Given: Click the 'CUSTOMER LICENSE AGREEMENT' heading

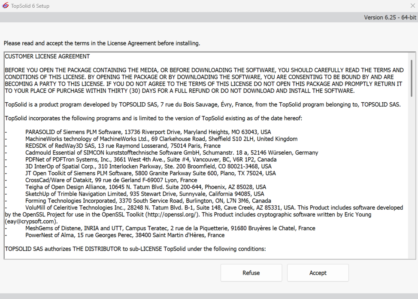Looking at the screenshot, I should [x=48, y=56].
